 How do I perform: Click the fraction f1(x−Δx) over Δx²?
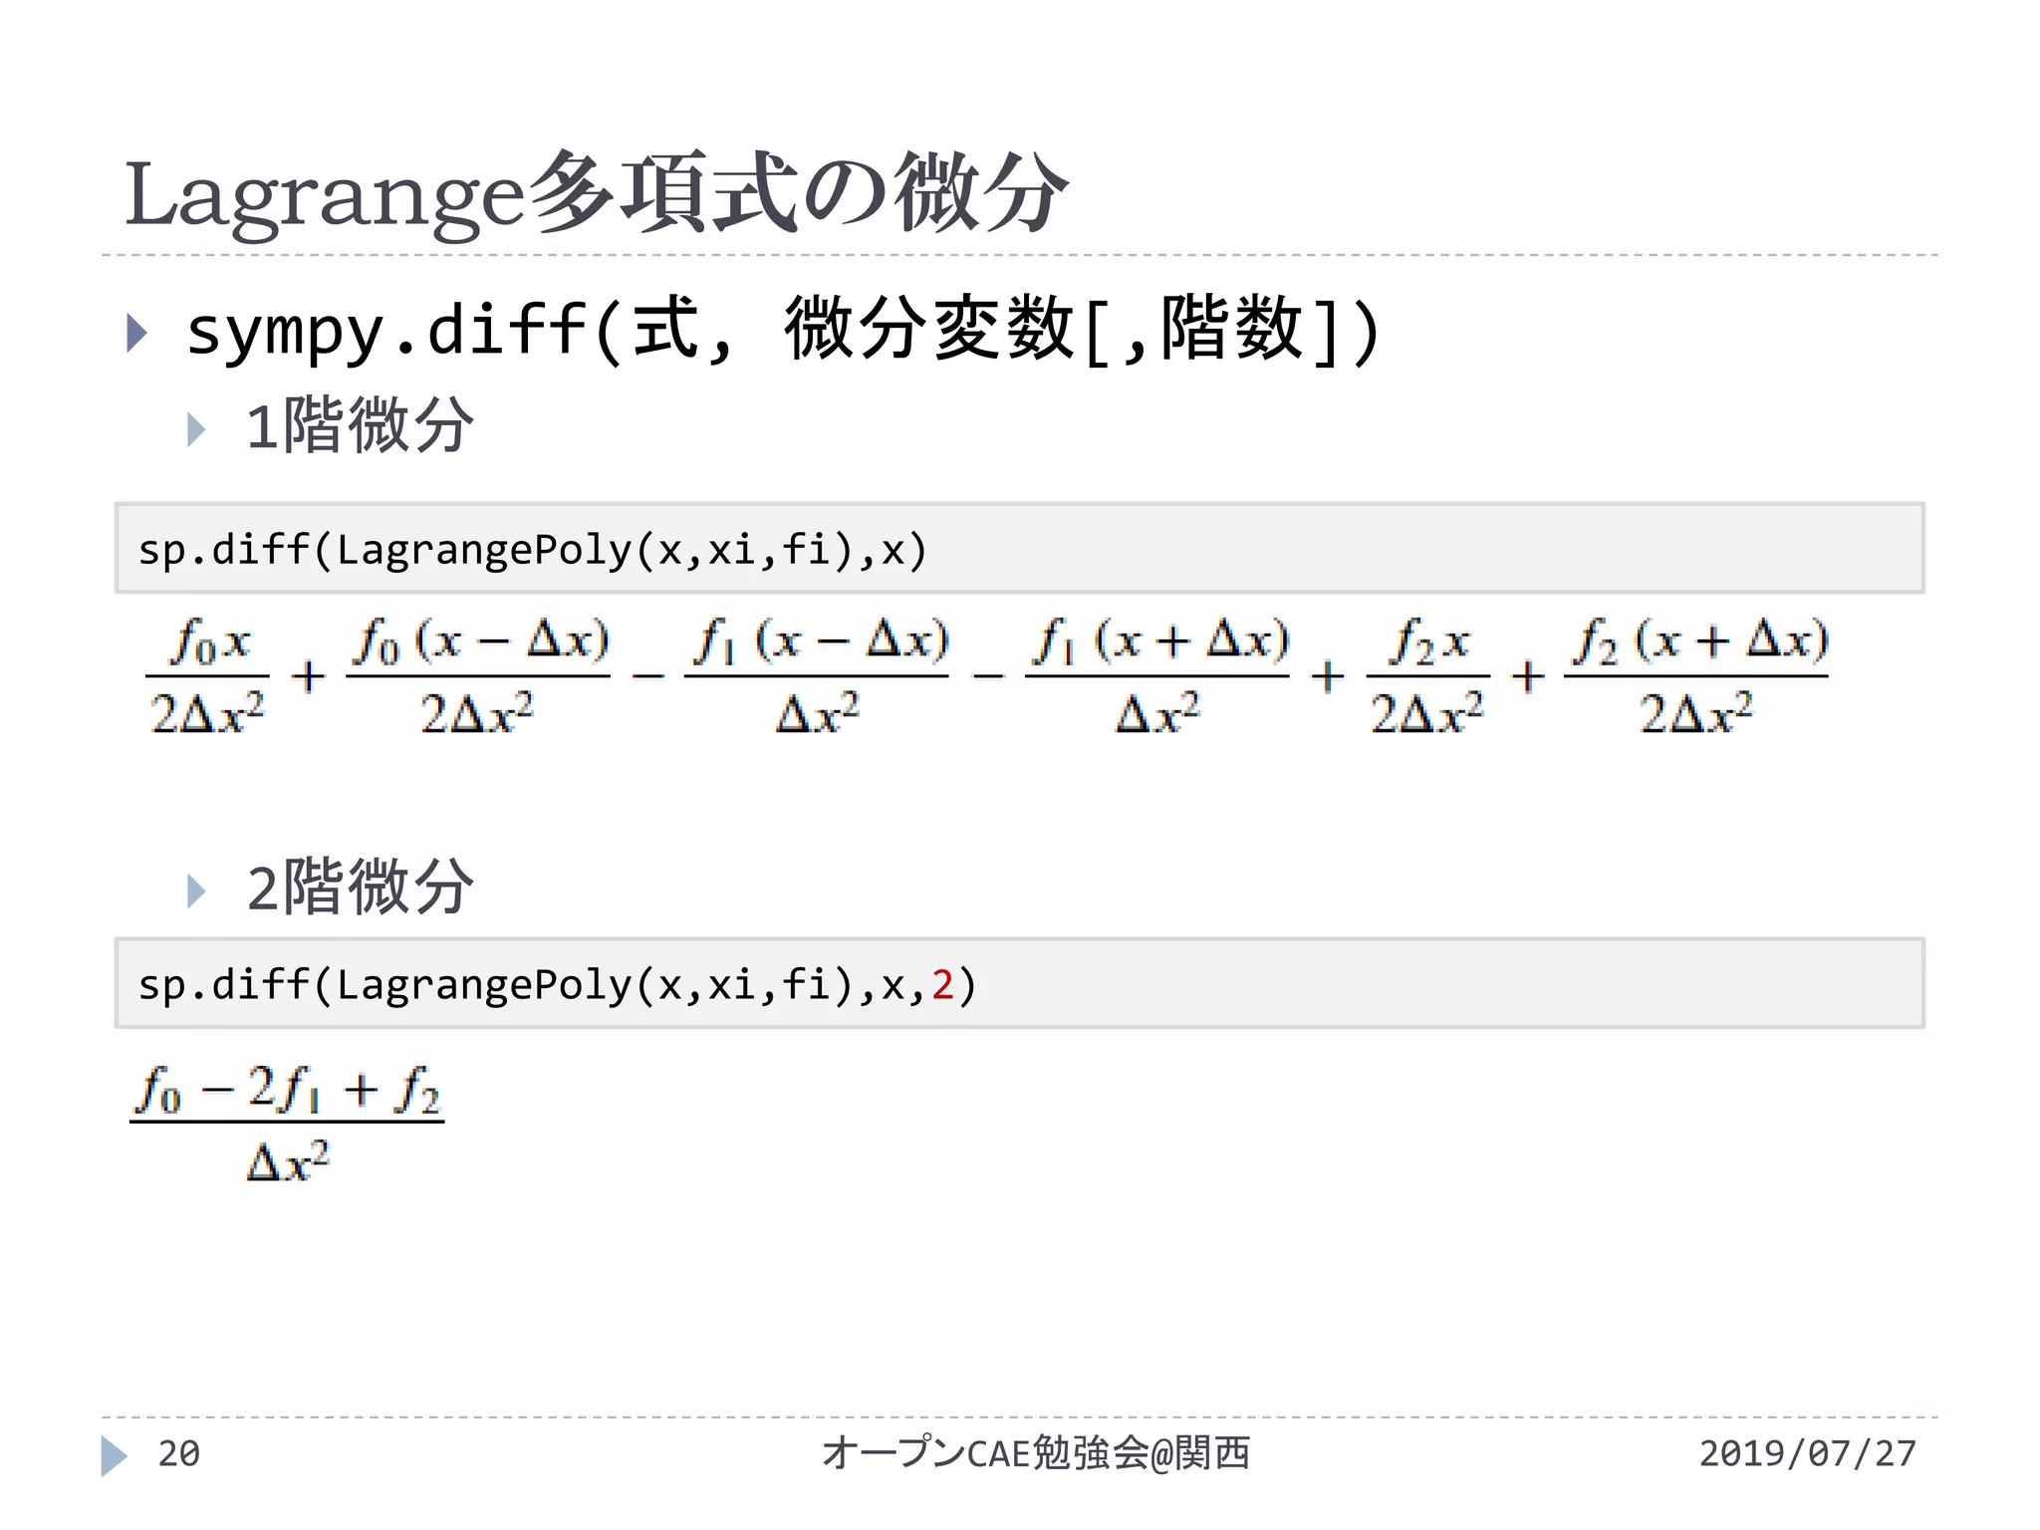tap(817, 676)
